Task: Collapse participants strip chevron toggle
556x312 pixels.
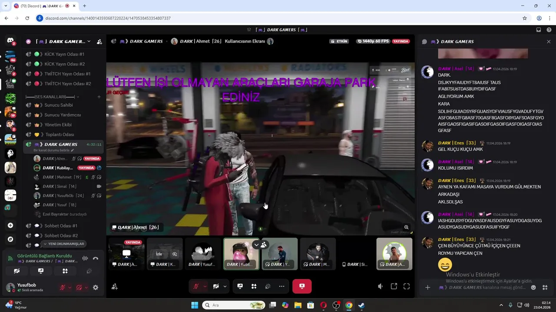Action: pyautogui.click(x=256, y=245)
